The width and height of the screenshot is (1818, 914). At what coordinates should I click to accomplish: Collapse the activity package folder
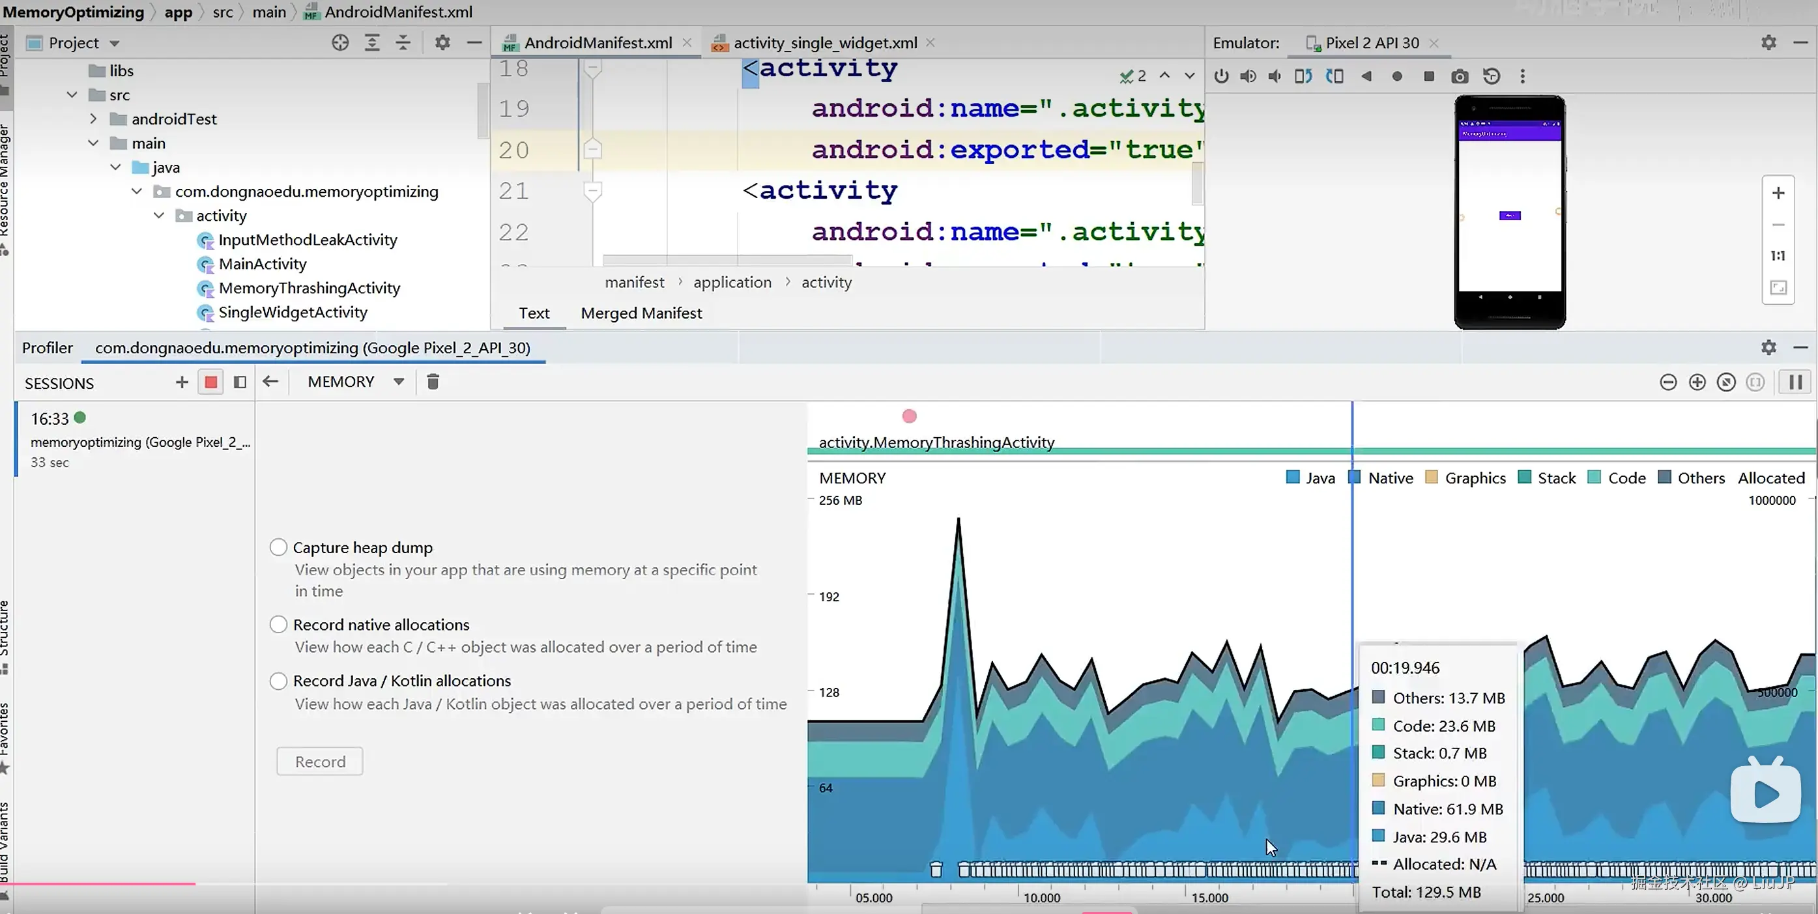coord(159,215)
